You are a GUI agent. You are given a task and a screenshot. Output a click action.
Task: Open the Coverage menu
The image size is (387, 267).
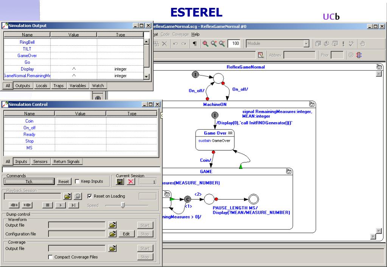[x=180, y=34]
